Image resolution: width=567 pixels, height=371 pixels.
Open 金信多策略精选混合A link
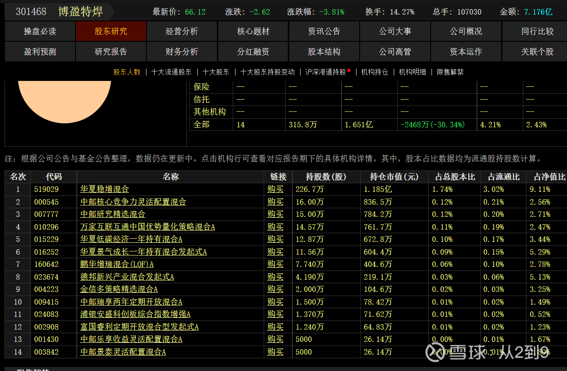coord(119,289)
